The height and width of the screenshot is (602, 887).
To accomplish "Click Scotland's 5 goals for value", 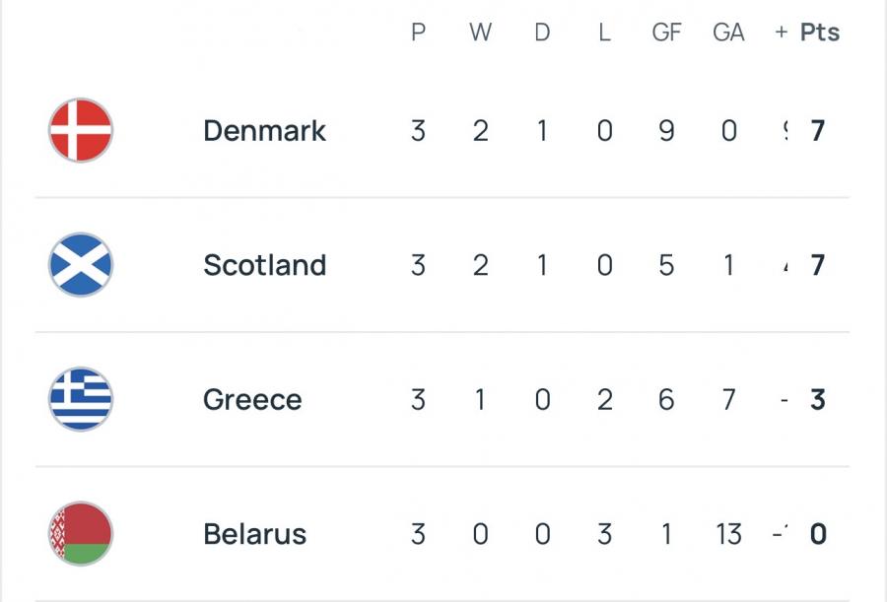I will (x=666, y=265).
